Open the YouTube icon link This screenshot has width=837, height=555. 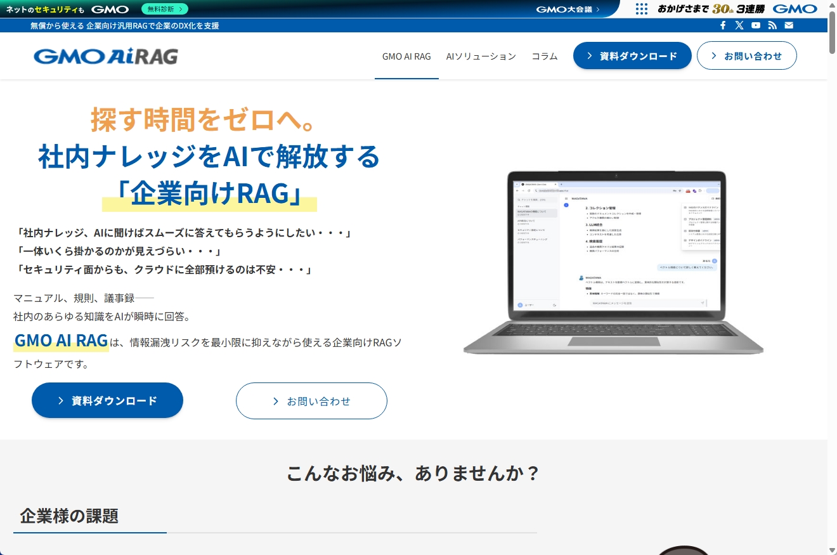(756, 25)
